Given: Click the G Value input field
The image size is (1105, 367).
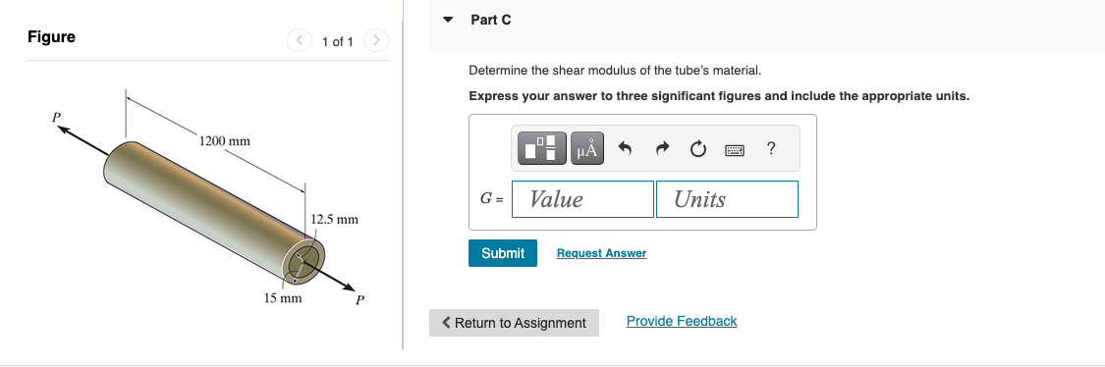Looking at the screenshot, I should (582, 199).
